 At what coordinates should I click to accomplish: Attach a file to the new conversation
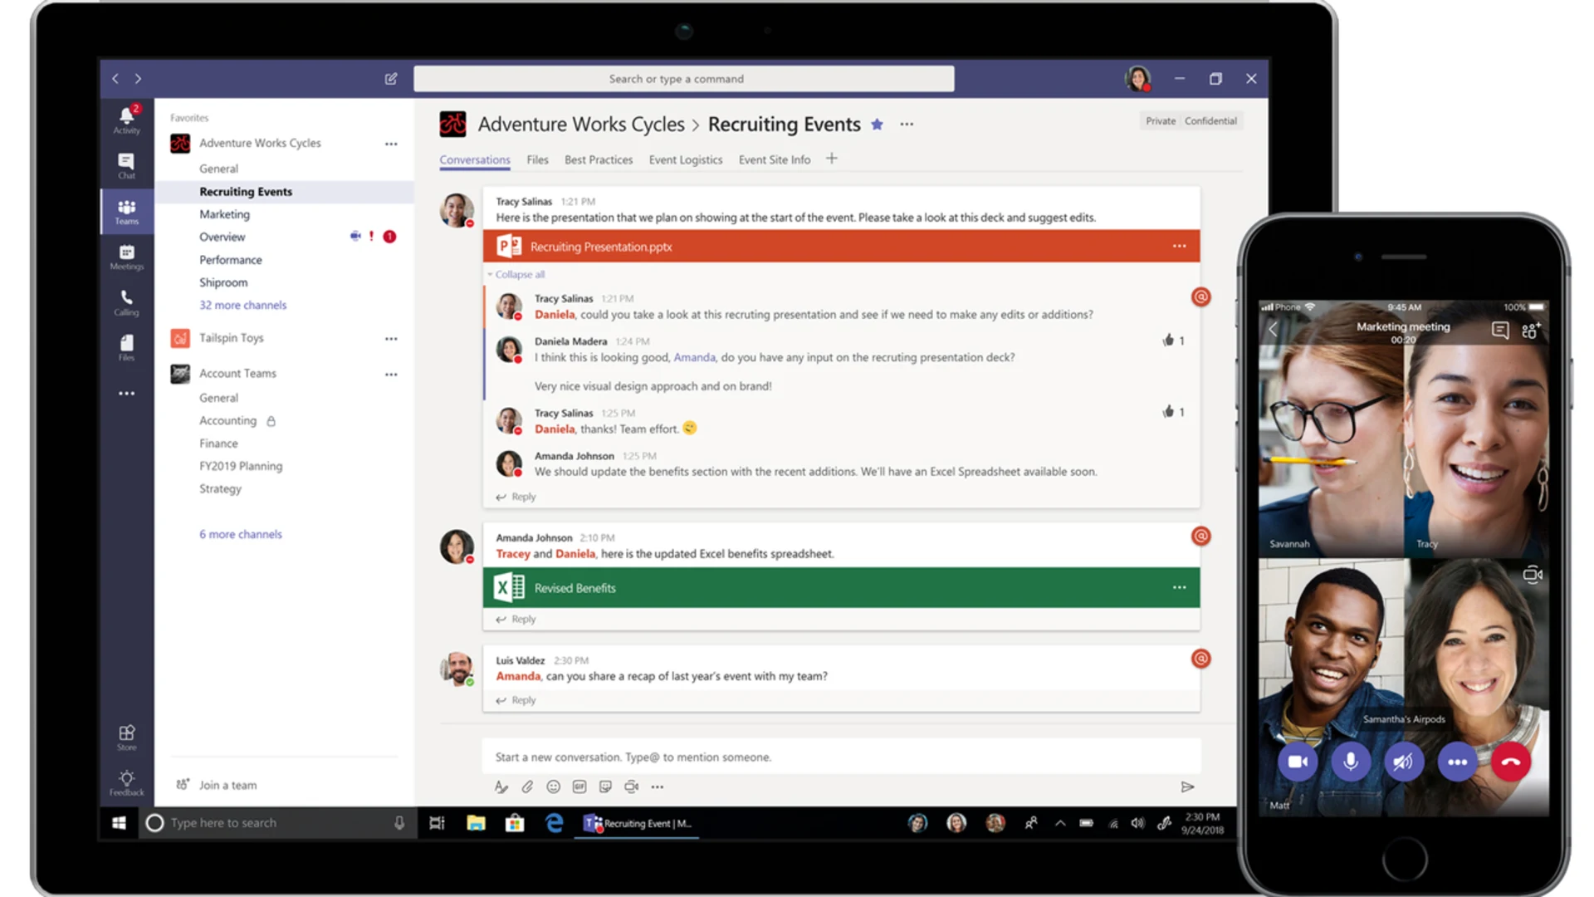[527, 787]
